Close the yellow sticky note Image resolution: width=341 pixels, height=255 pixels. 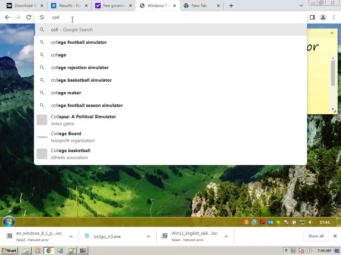tap(332, 33)
